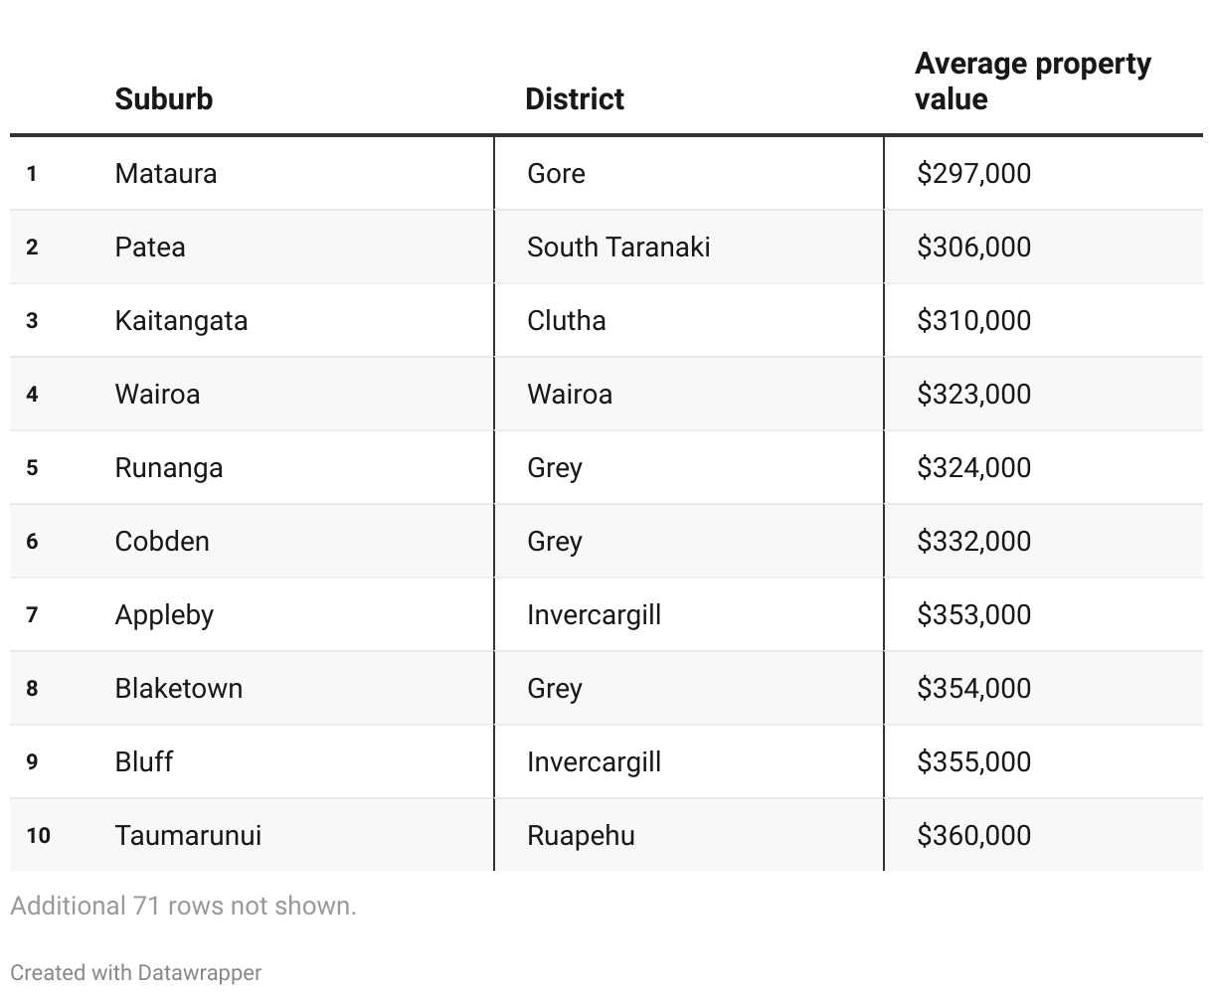Open the Created with Datawrapper link
The width and height of the screenshot is (1213, 996).
[x=136, y=972]
